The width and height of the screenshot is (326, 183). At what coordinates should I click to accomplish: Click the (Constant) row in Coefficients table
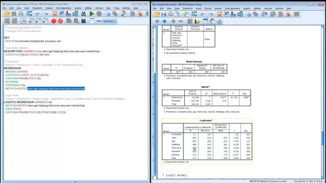207,134
